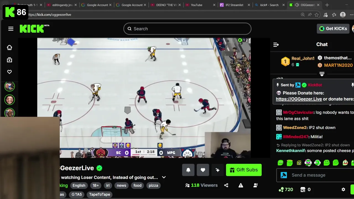The width and height of the screenshot is (354, 199).
Task: Add page to favorites star icon
Action: (317, 15)
